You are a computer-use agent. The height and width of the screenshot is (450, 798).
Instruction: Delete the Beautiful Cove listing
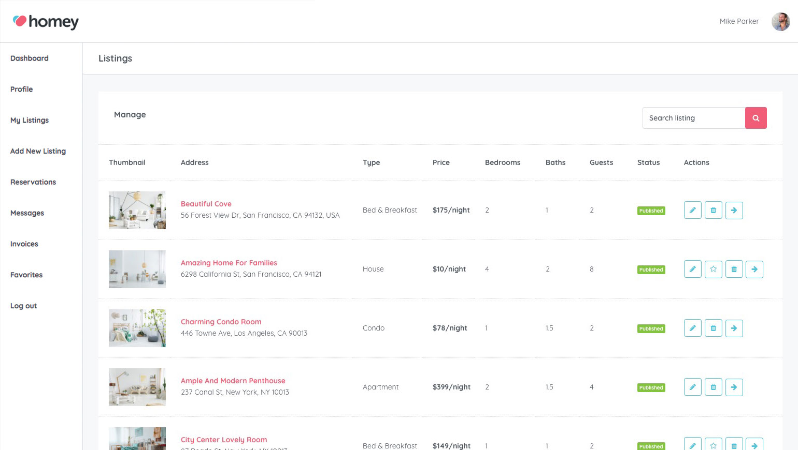point(713,211)
